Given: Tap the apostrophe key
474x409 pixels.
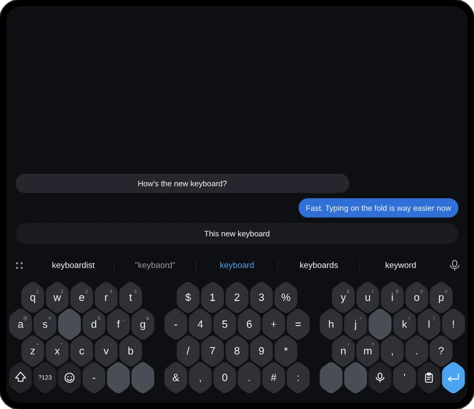Looking at the screenshot, I should coord(404,377).
